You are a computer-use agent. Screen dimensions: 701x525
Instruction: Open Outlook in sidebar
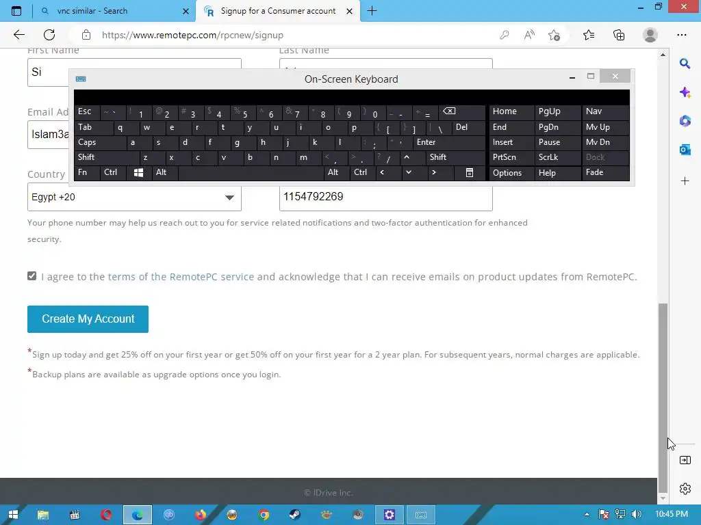[x=685, y=150]
